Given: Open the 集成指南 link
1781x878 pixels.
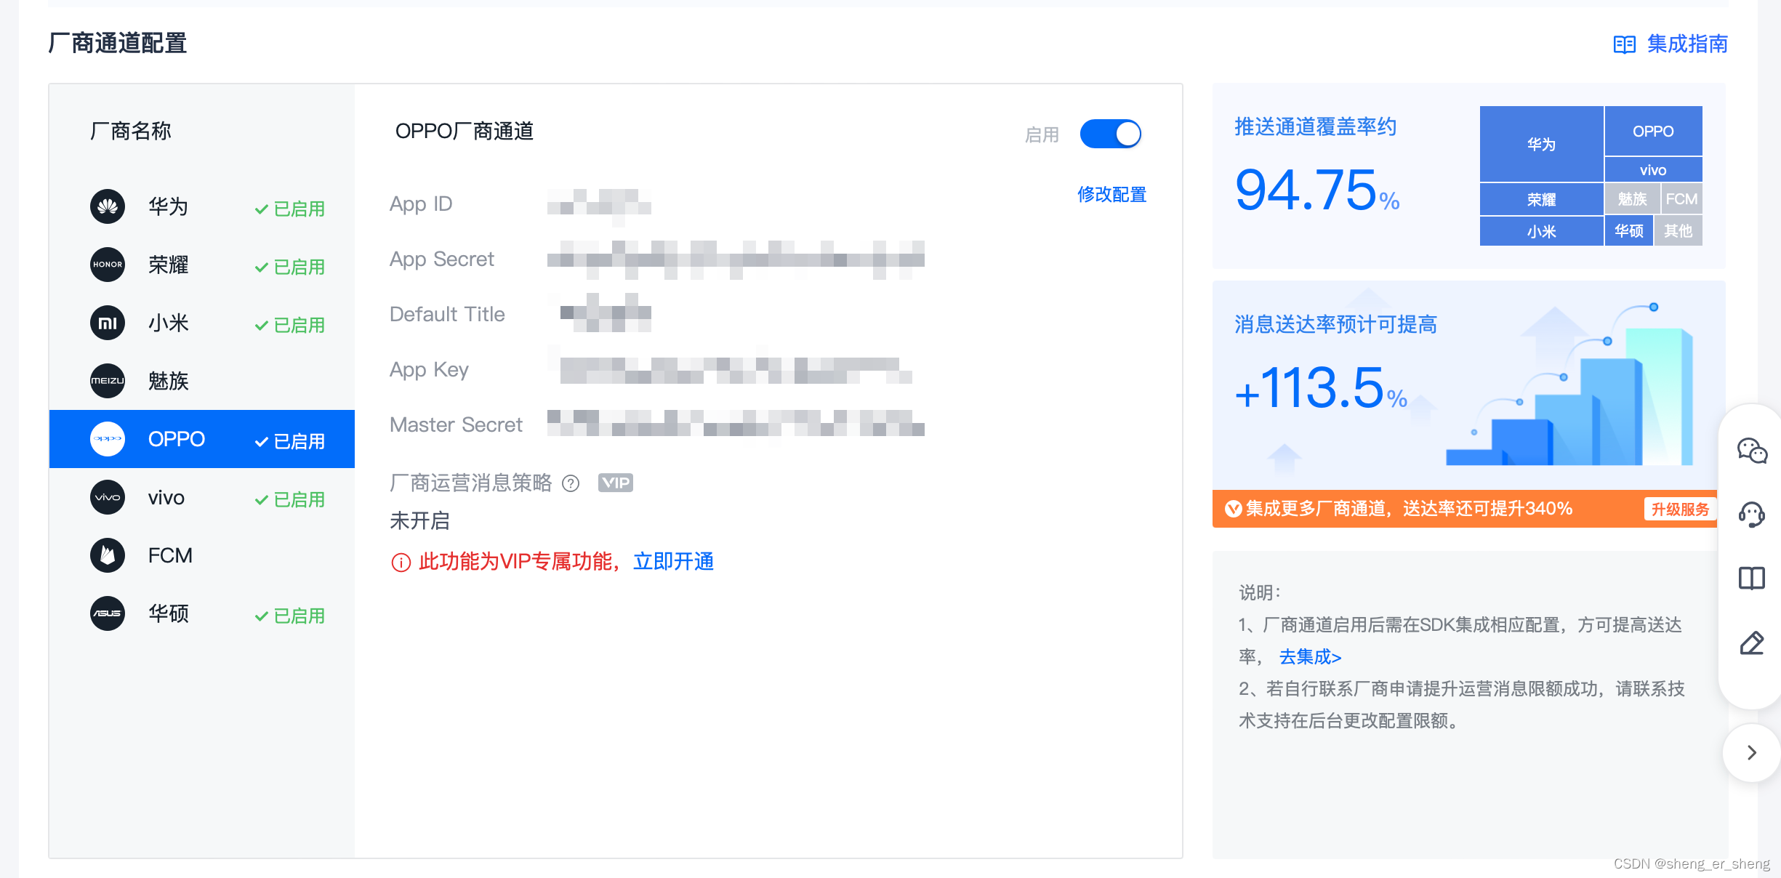Looking at the screenshot, I should 1687,44.
